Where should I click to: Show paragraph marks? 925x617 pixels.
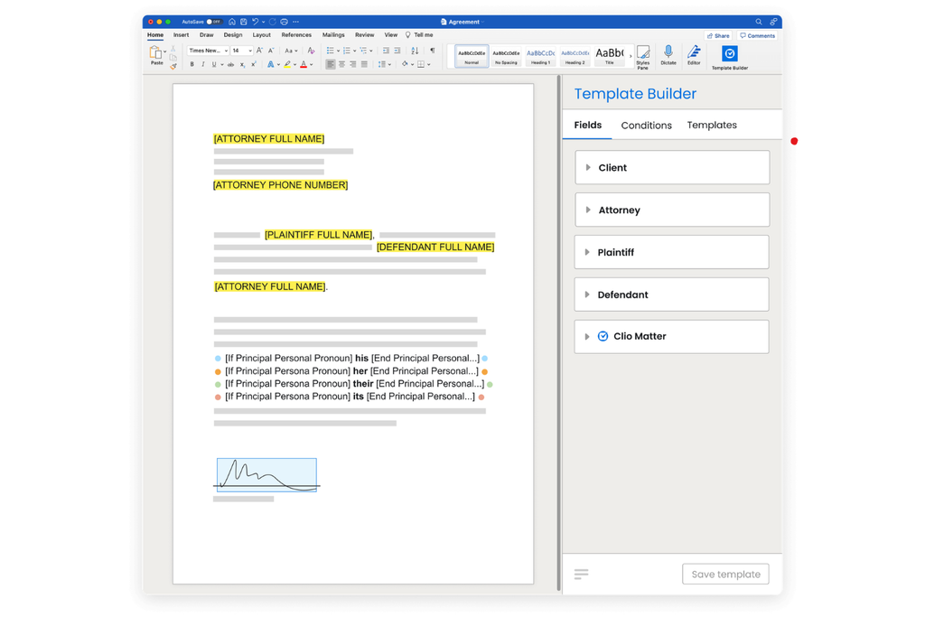[x=433, y=51]
